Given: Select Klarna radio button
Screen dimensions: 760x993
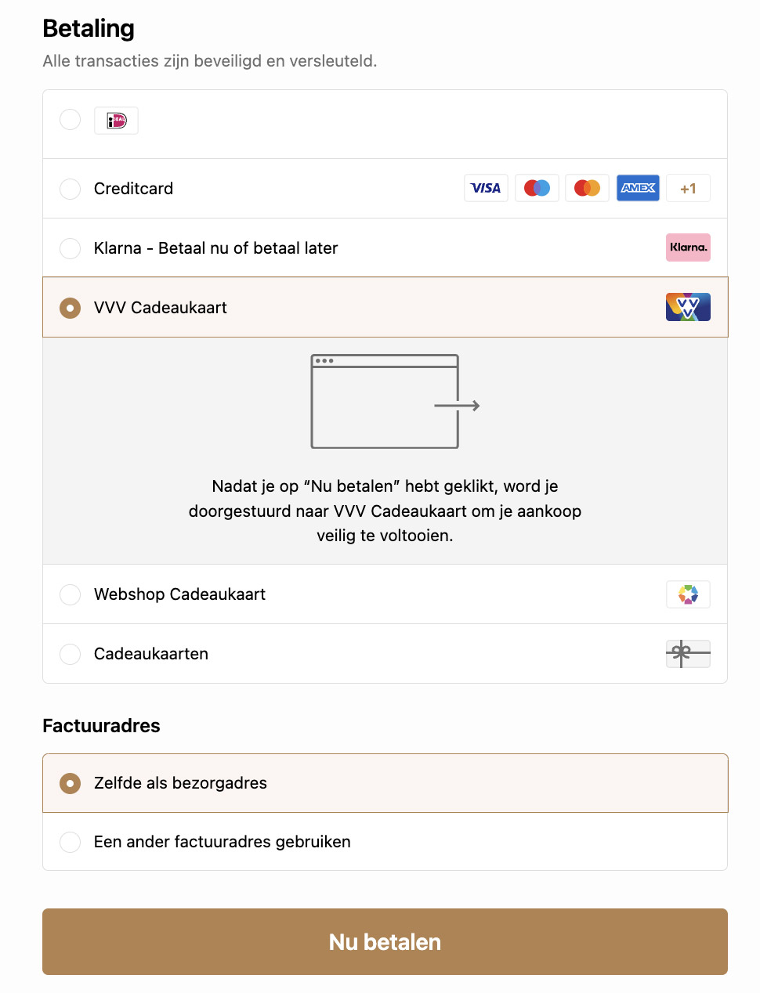Looking at the screenshot, I should (x=71, y=248).
